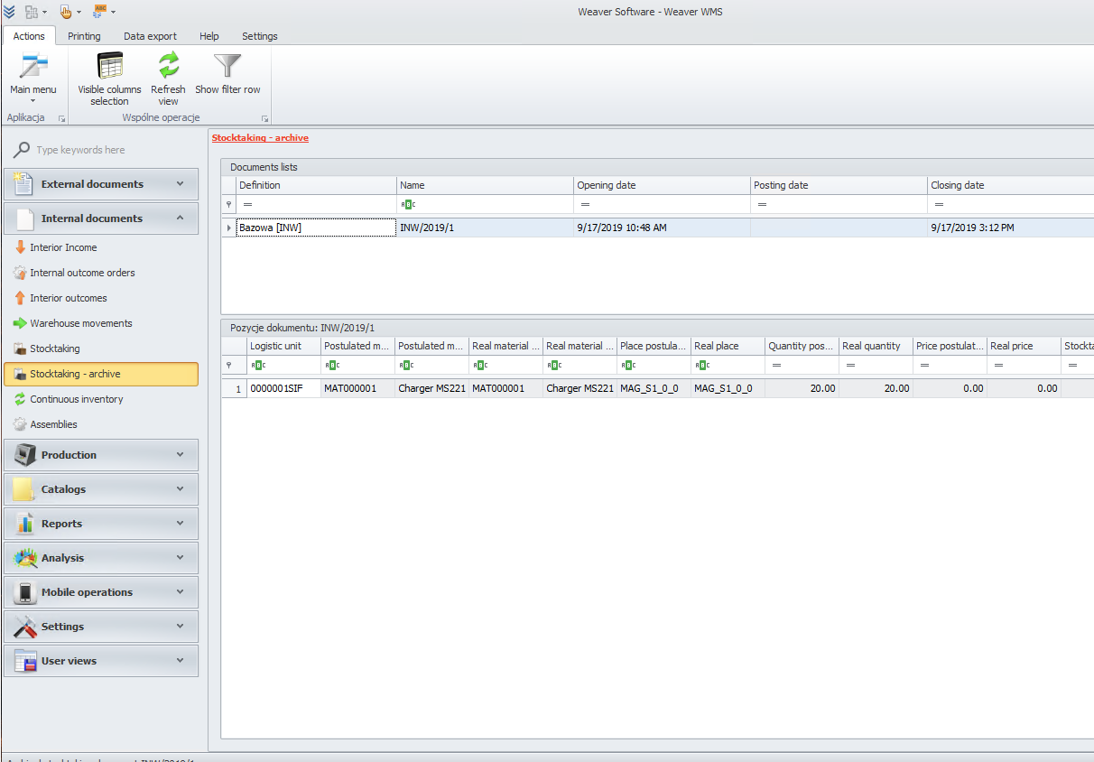Switch to the Printing ribbon tab
This screenshot has height=762, width=1094.
[x=84, y=36]
